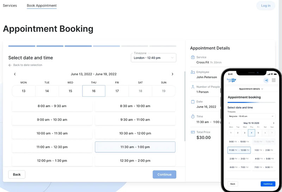Choose the 10:30 am - 12:00 pm slot

tap(135, 134)
